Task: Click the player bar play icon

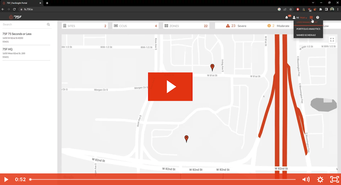Action: [x=6, y=179]
